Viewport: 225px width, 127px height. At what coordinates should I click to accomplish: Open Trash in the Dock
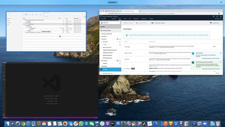click(x=218, y=123)
